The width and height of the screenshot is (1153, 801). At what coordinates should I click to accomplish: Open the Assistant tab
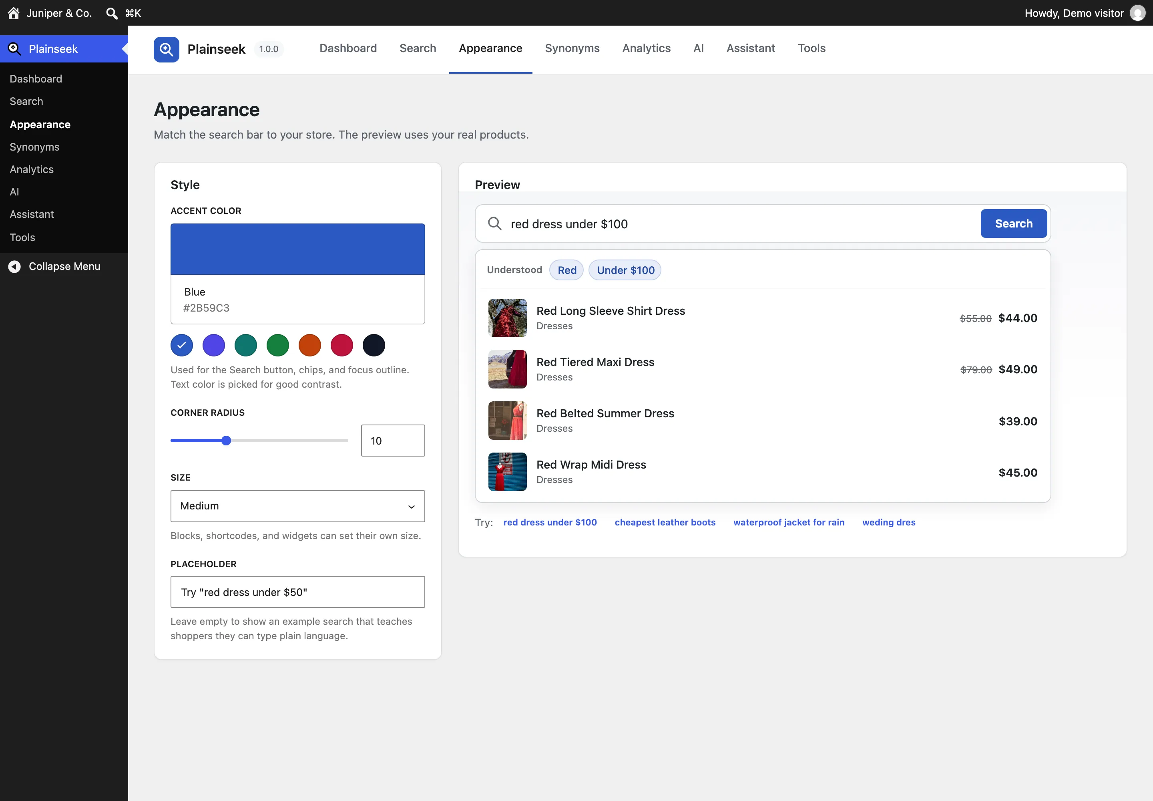(x=751, y=48)
